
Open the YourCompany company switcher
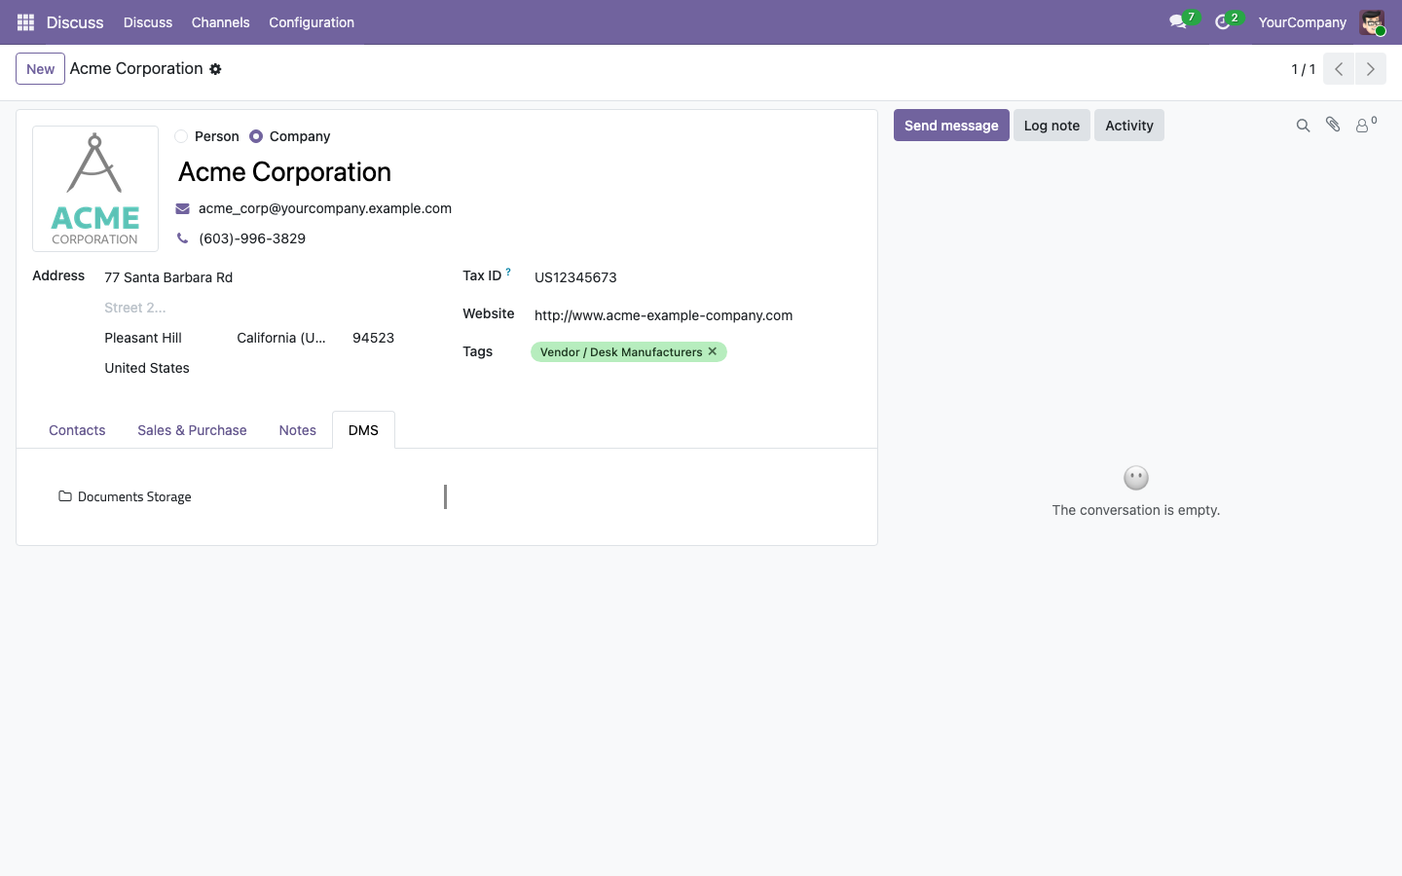click(1302, 22)
